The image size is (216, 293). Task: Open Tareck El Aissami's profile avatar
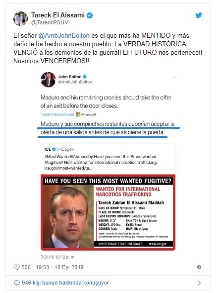click(20, 18)
